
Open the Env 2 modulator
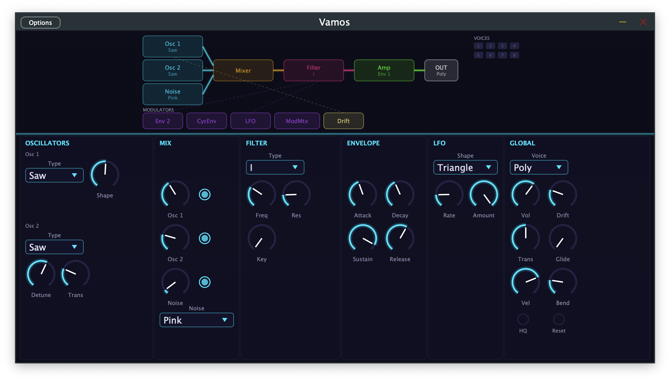pyautogui.click(x=163, y=120)
